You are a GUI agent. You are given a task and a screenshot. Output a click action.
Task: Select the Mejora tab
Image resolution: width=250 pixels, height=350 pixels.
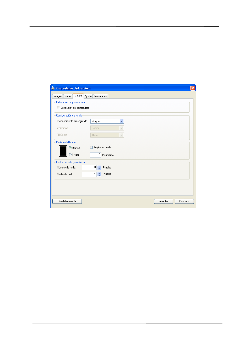[78, 96]
